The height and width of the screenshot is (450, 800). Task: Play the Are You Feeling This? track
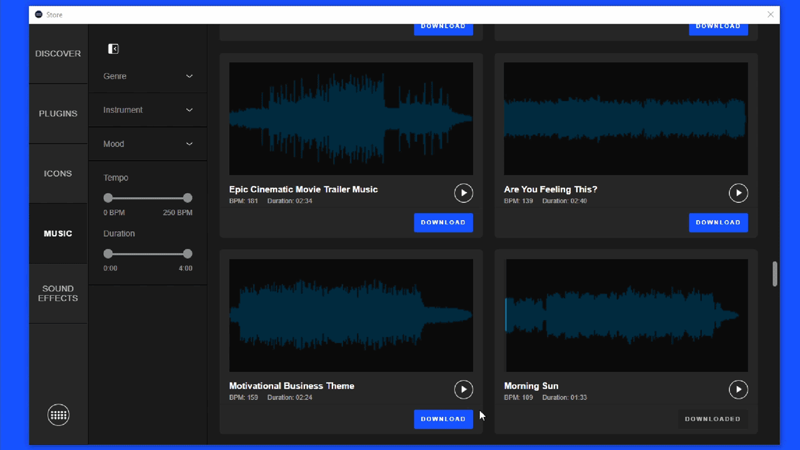pos(738,193)
